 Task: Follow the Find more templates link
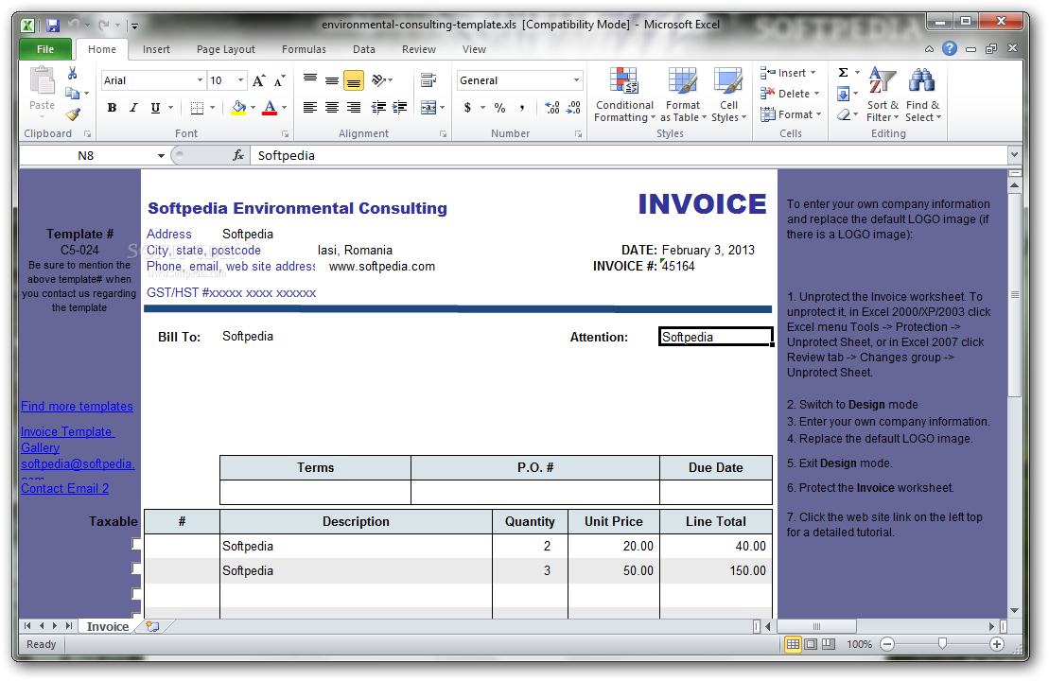tap(77, 406)
